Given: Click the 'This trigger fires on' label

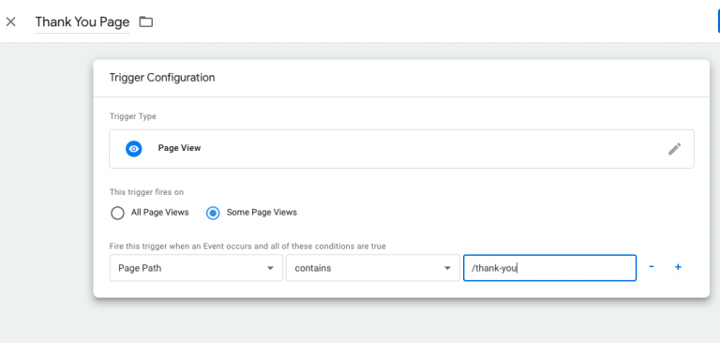Looking at the screenshot, I should [x=146, y=192].
